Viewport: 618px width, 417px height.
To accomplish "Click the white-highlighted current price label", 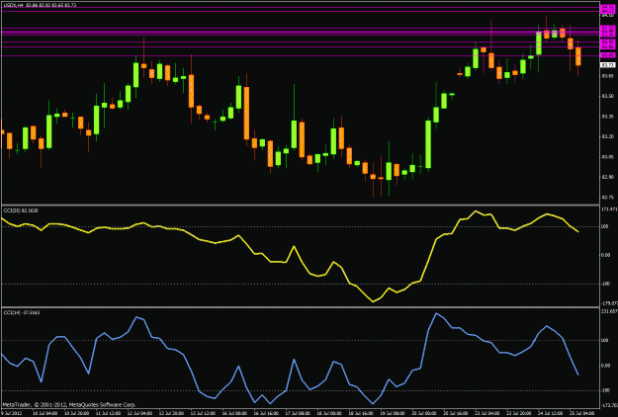I will coord(608,65).
